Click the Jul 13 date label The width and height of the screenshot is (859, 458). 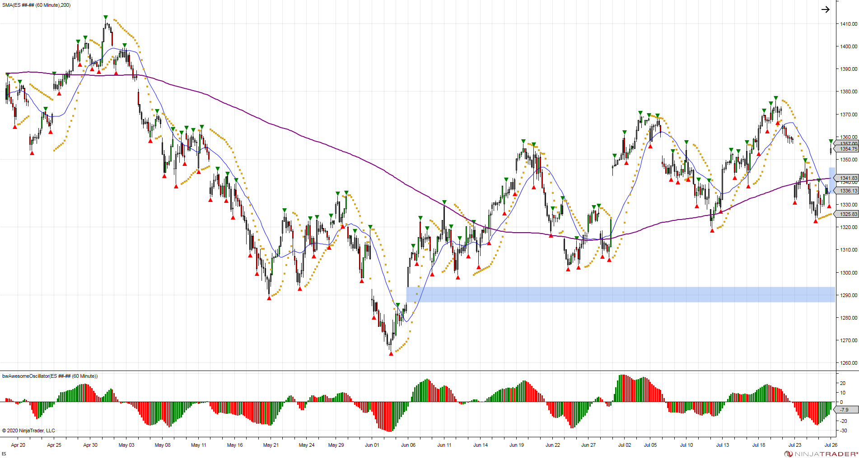723,445
